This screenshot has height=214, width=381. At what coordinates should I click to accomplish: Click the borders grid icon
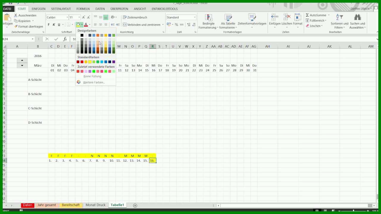point(68,25)
